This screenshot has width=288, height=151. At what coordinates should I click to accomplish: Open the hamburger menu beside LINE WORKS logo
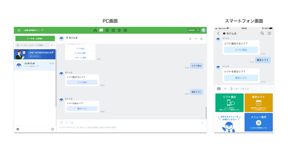(19, 30)
